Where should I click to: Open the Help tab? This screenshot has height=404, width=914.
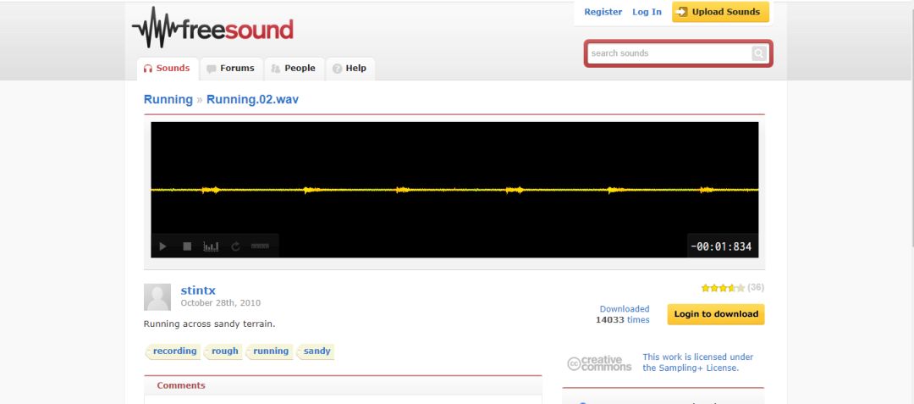click(350, 69)
